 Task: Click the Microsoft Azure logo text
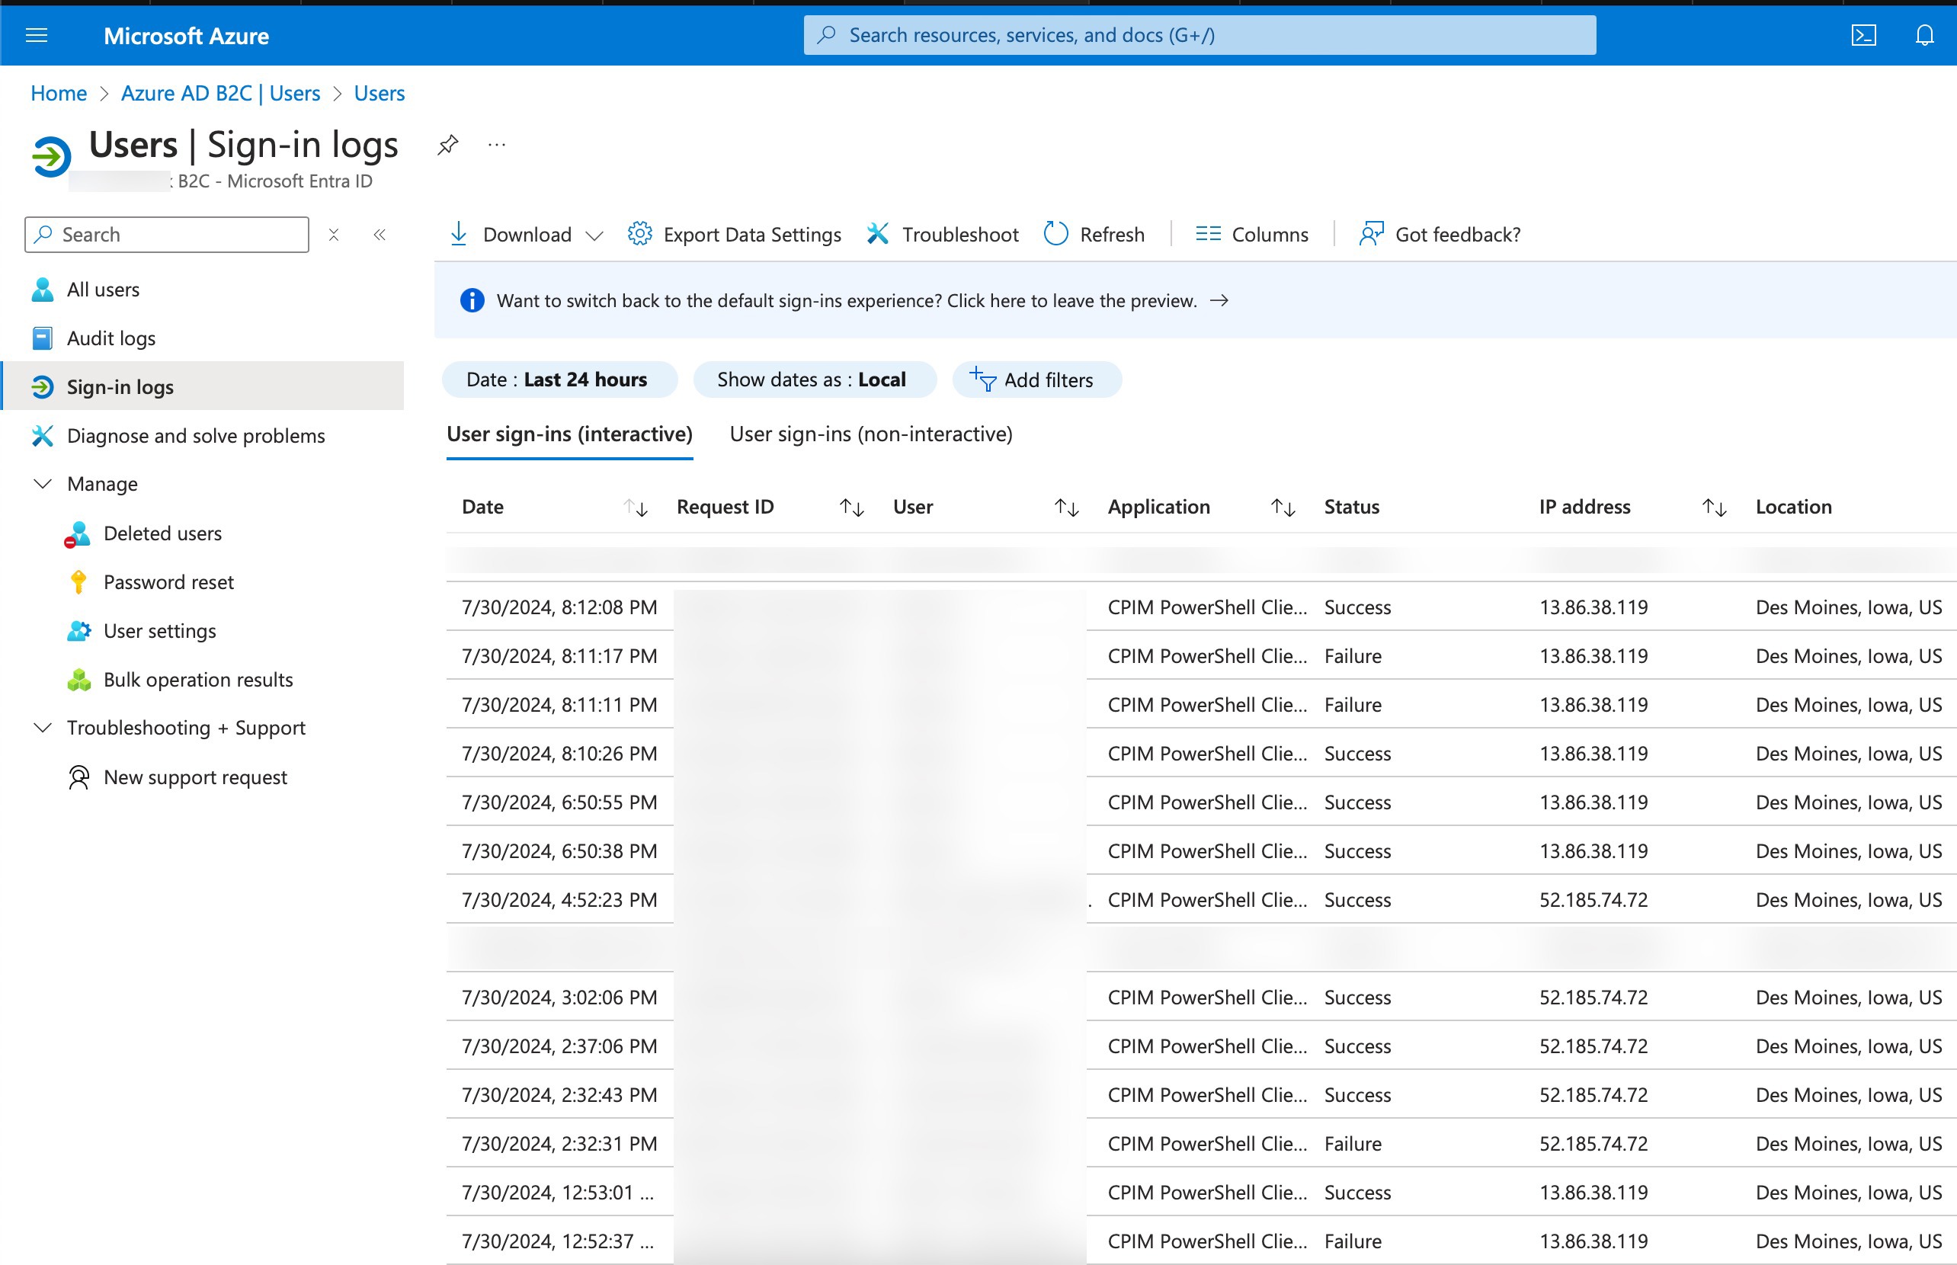point(187,36)
